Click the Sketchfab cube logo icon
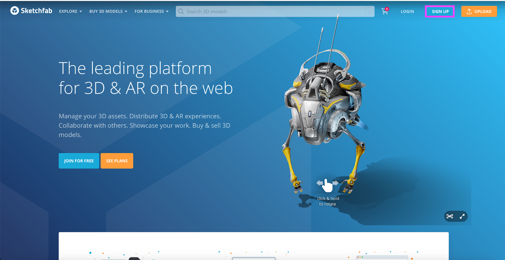Viewport: 505px width, 260px height. pos(15,11)
